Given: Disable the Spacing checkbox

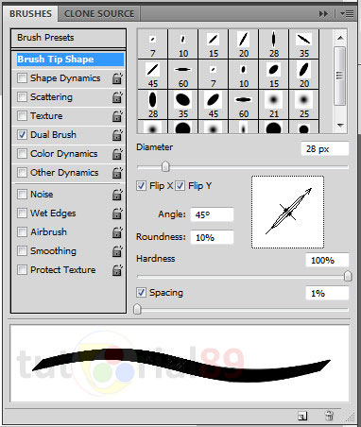Looking at the screenshot, I should coord(141,292).
